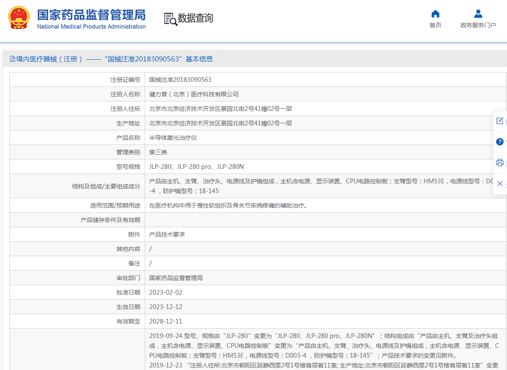Click the 备注 label cell
This screenshot has height=370, width=507.
(x=77, y=263)
